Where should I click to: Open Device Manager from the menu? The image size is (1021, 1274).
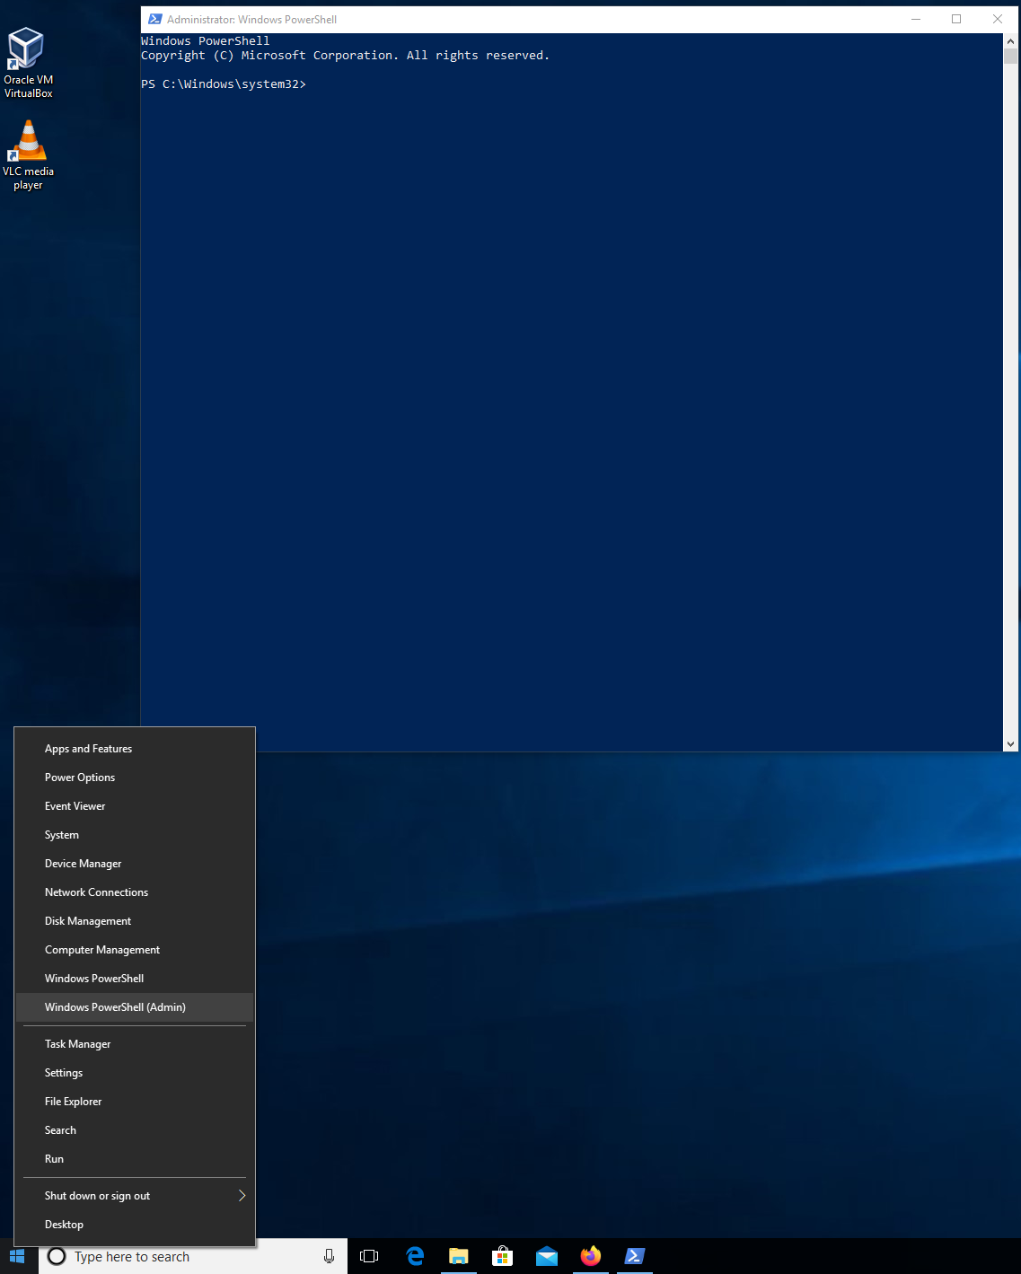click(x=84, y=864)
